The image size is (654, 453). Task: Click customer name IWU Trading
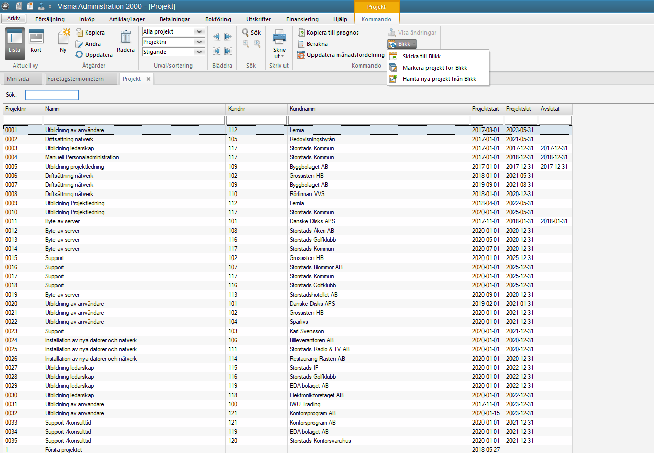coord(305,404)
